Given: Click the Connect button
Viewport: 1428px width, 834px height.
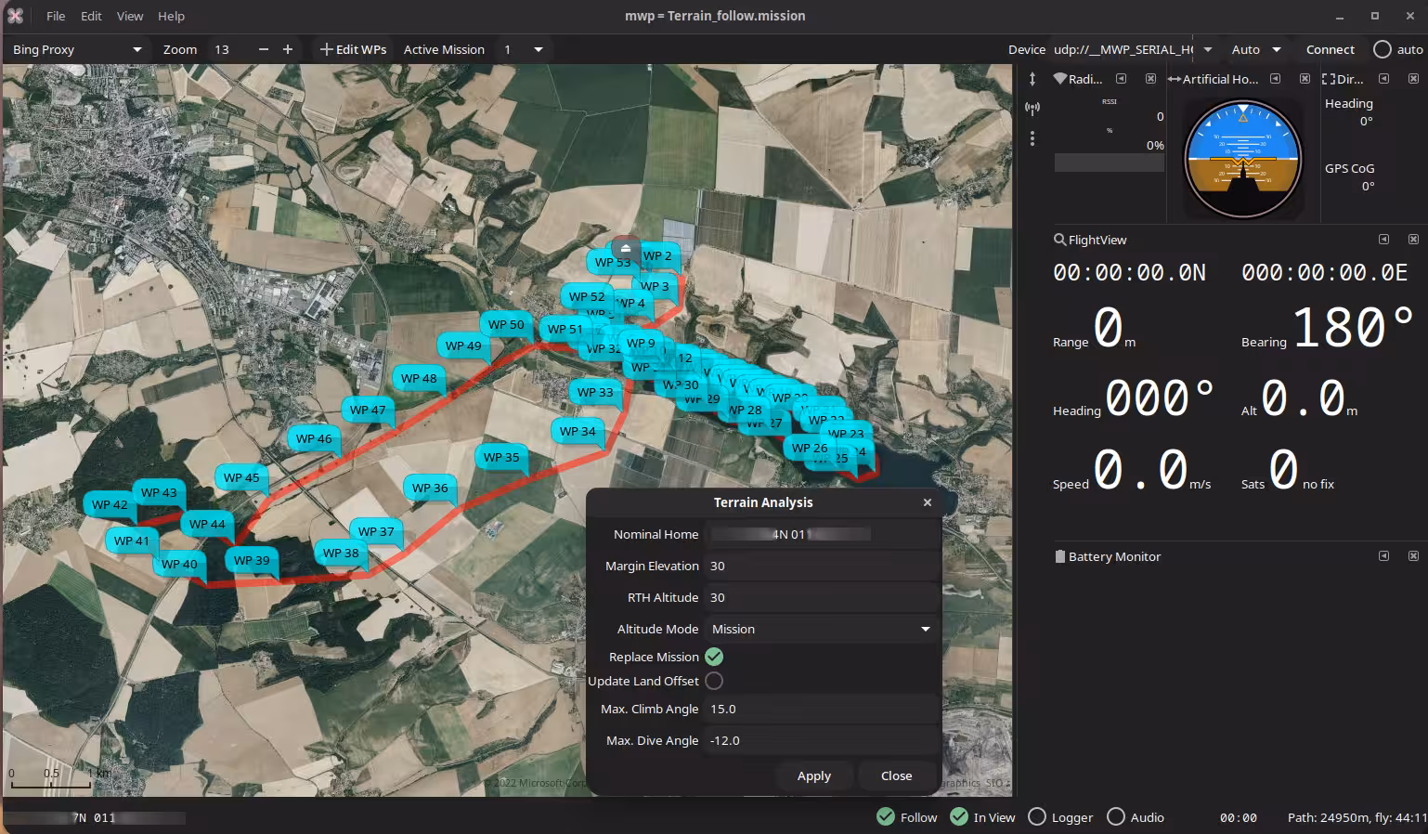Looking at the screenshot, I should [1330, 50].
